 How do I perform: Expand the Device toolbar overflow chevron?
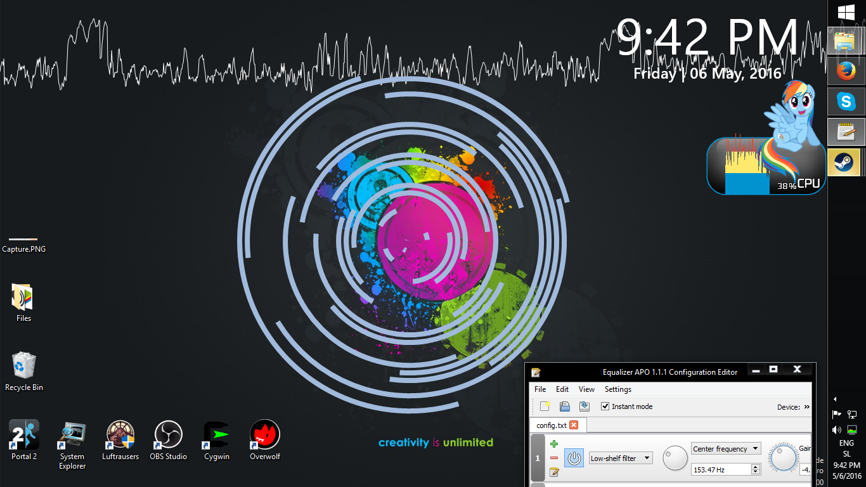(x=806, y=407)
